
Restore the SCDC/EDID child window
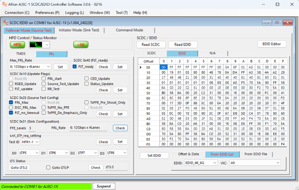[277, 23]
